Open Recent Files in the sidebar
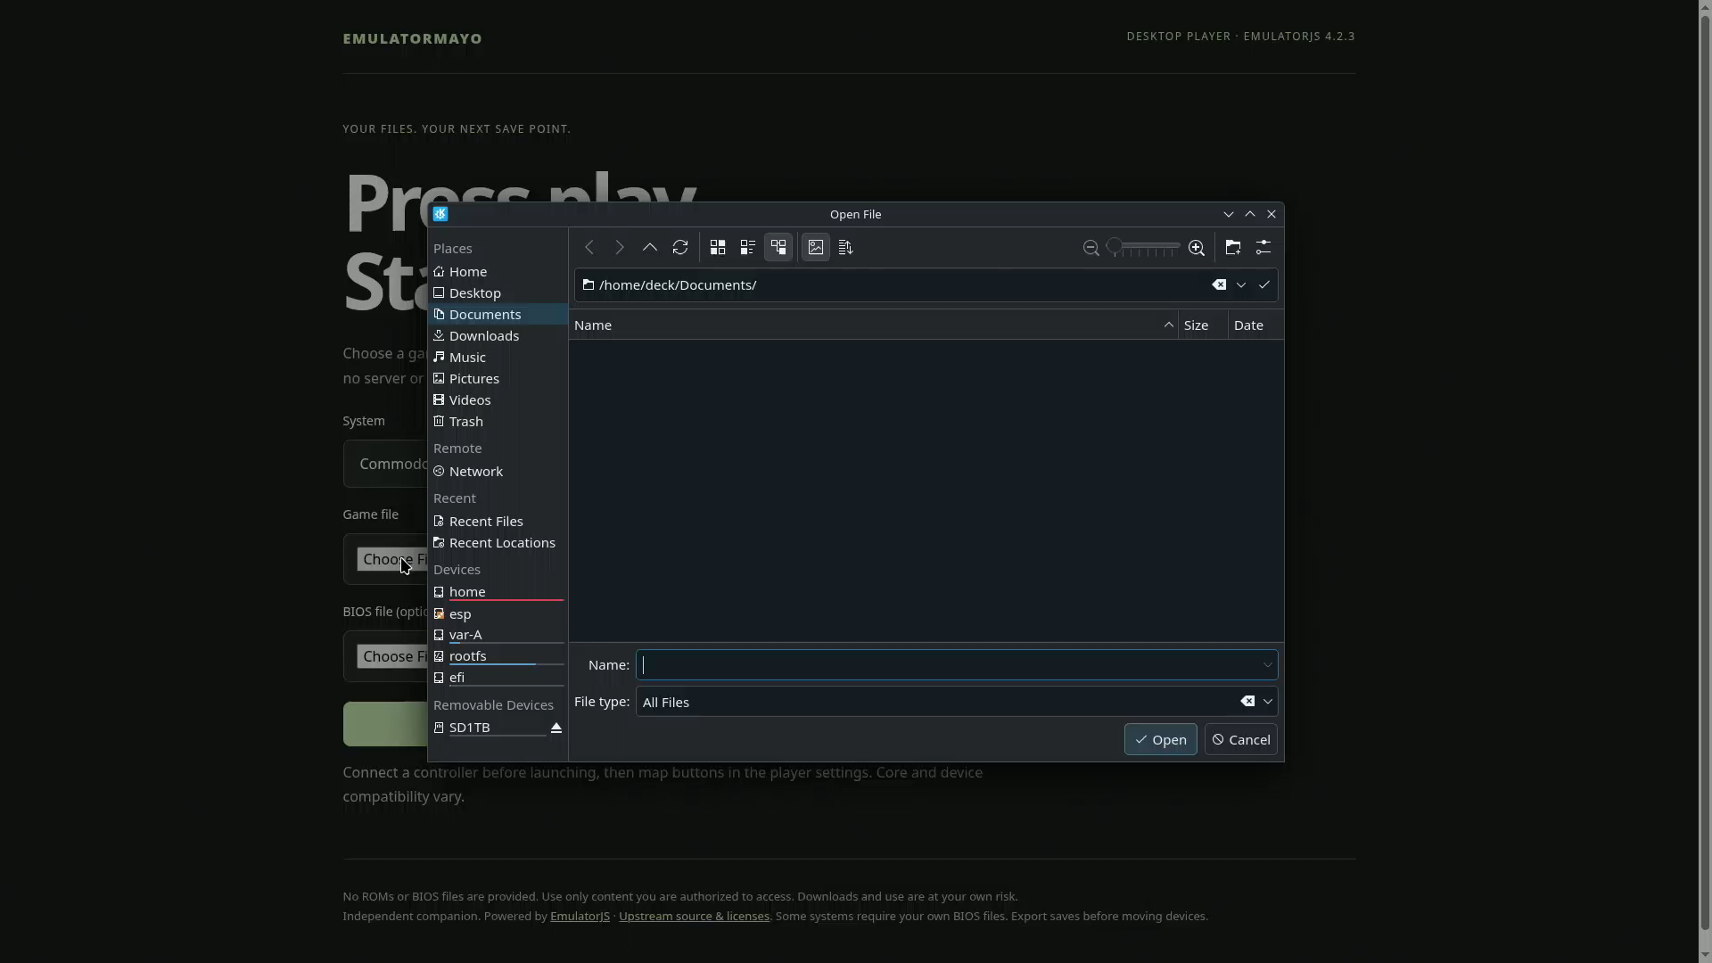Viewport: 1712px width, 963px height. pos(498,522)
